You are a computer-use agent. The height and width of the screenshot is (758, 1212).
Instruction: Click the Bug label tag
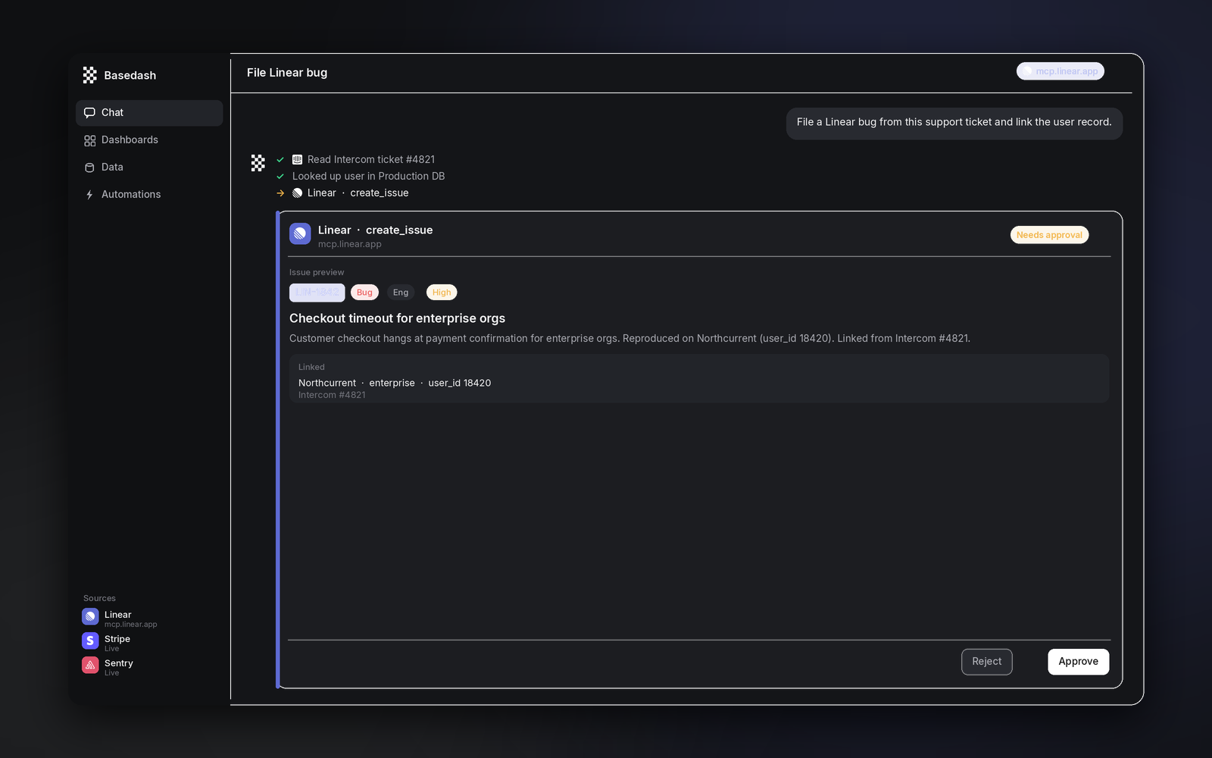coord(364,293)
